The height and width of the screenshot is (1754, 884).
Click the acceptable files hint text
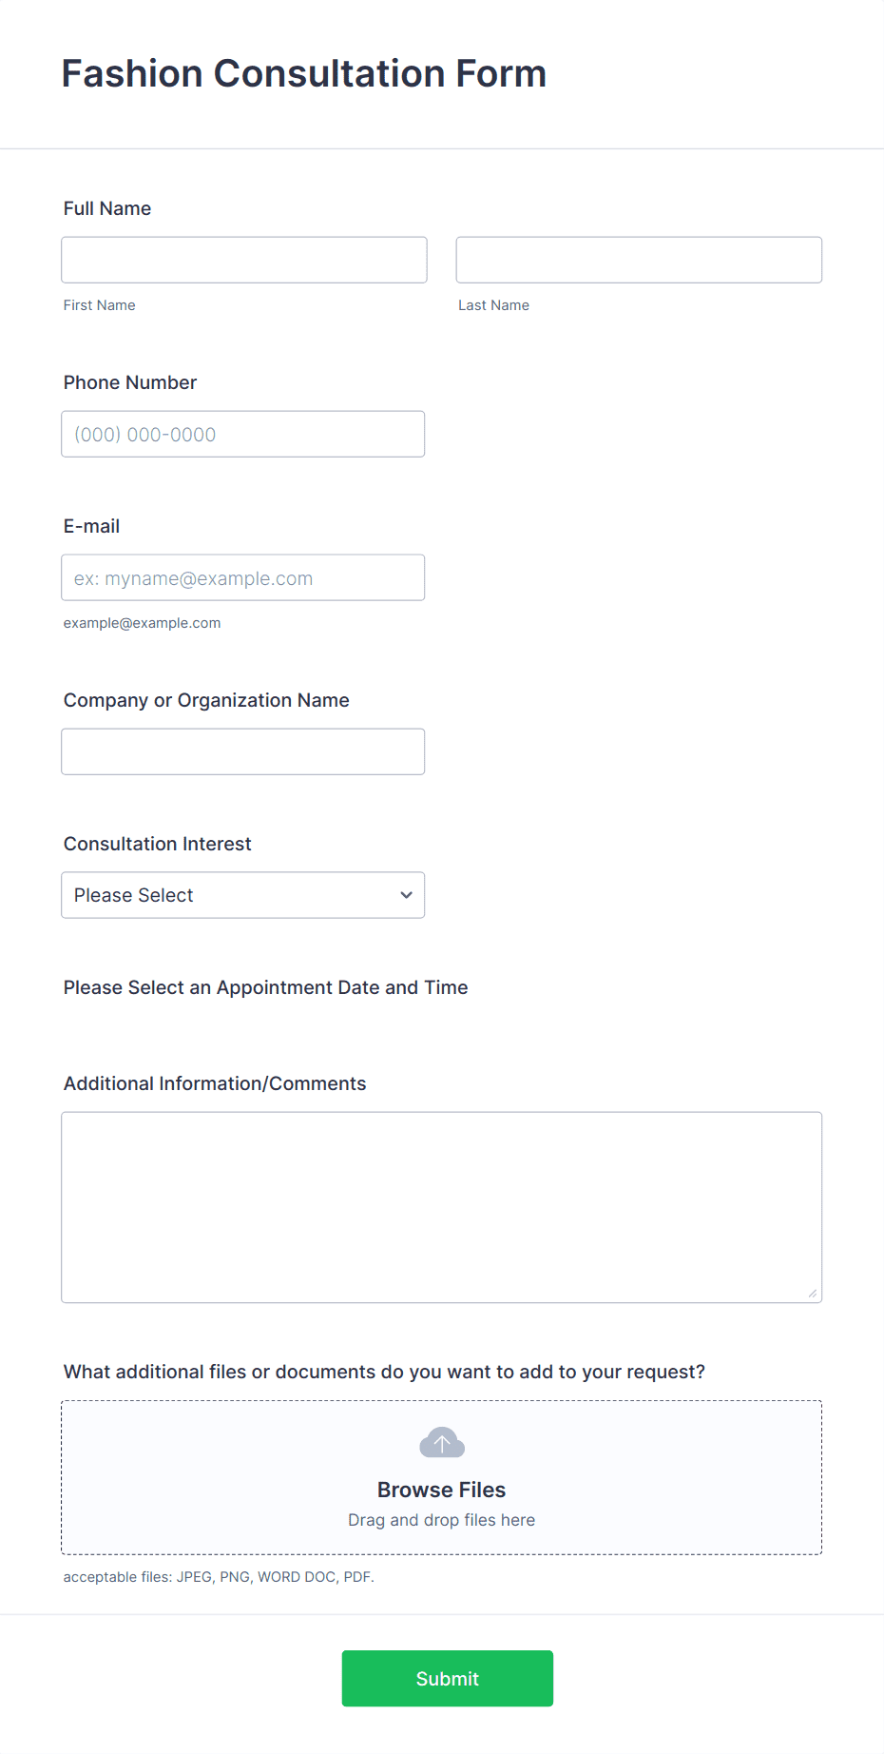[219, 1577]
